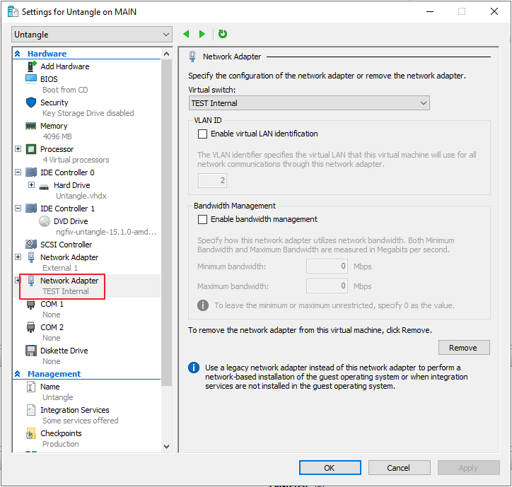Click the Cancel button
This screenshot has width=512, height=487.
(399, 468)
